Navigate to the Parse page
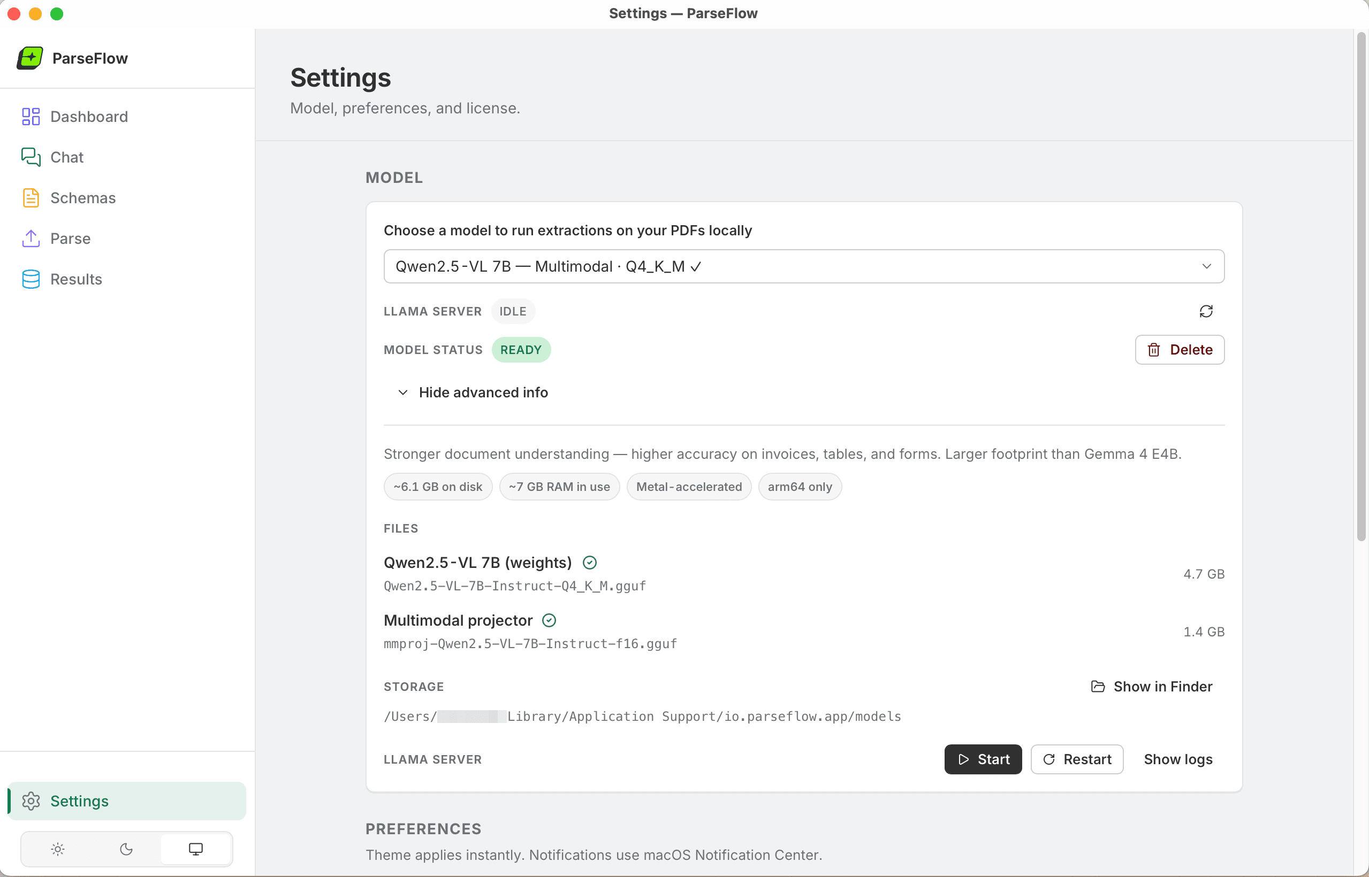 click(127, 238)
